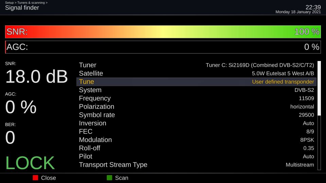Change the Satellite selection value
This screenshot has height=183, width=326.
click(x=283, y=74)
